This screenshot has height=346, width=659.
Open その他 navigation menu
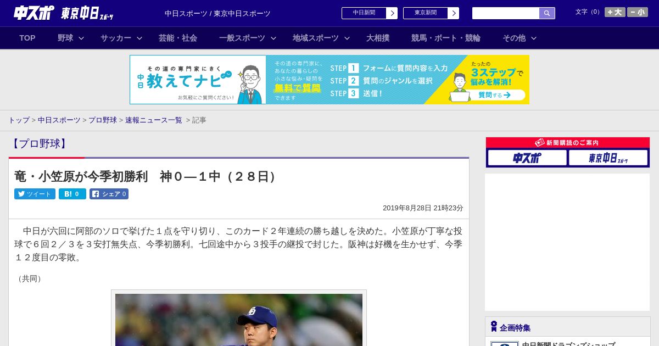coord(514,38)
